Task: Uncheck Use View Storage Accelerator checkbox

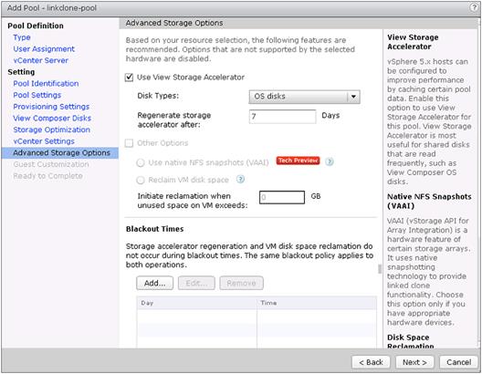Action: click(129, 78)
